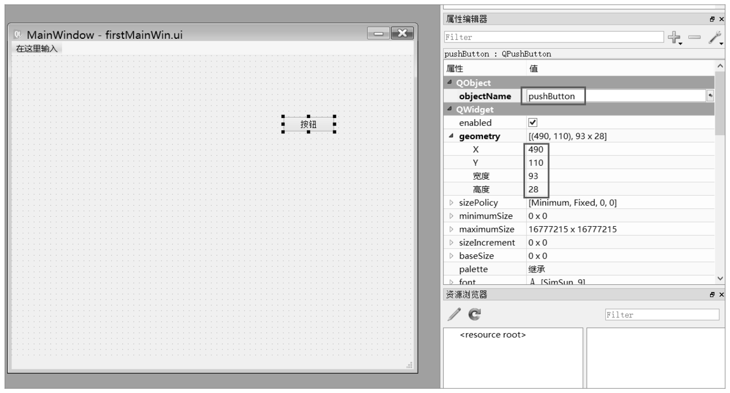730x393 pixels.
Task: Click the property editor Filter field
Action: pos(553,37)
